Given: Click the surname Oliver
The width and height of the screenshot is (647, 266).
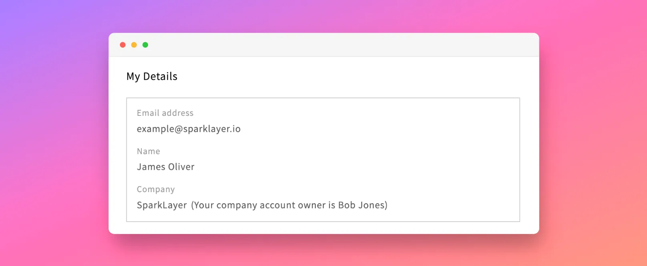Looking at the screenshot, I should [x=181, y=167].
